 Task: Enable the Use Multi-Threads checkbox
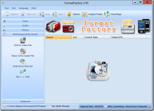(x=50, y=106)
